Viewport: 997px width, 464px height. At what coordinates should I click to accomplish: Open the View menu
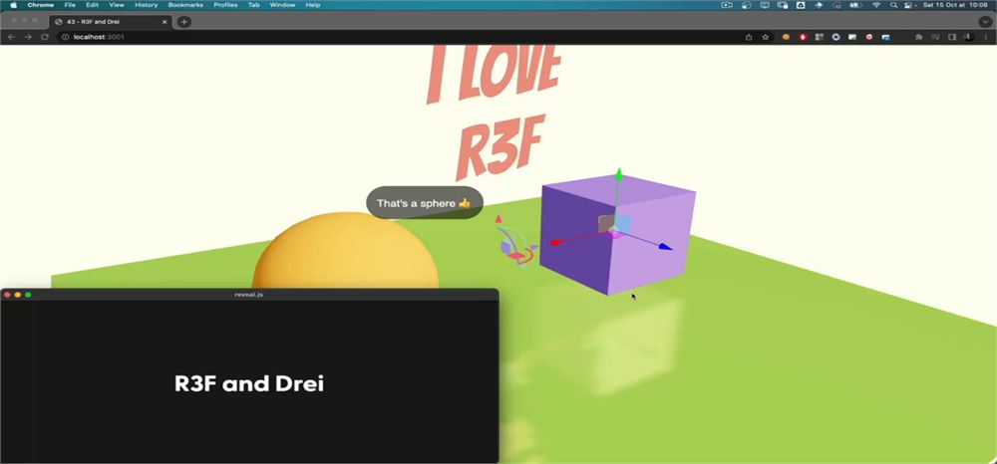tap(117, 5)
